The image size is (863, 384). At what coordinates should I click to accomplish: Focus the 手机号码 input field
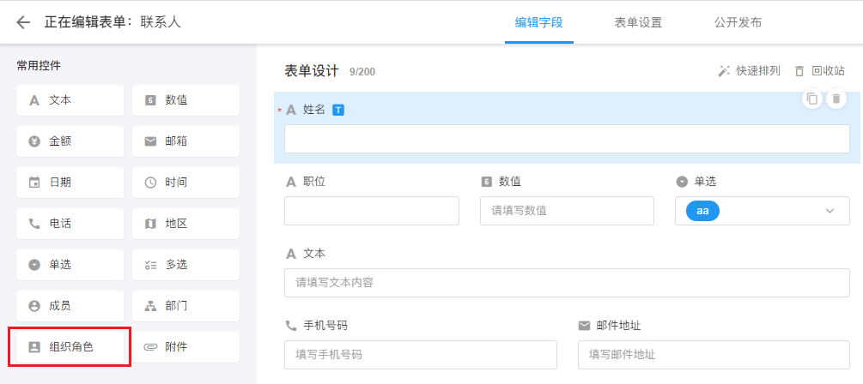coord(420,355)
